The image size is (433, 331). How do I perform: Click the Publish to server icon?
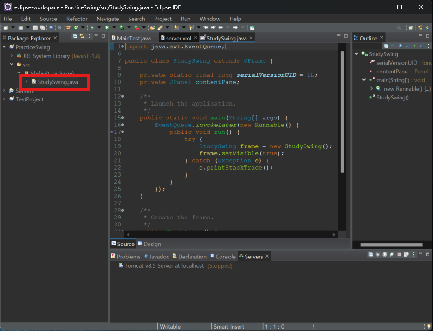tap(406, 254)
